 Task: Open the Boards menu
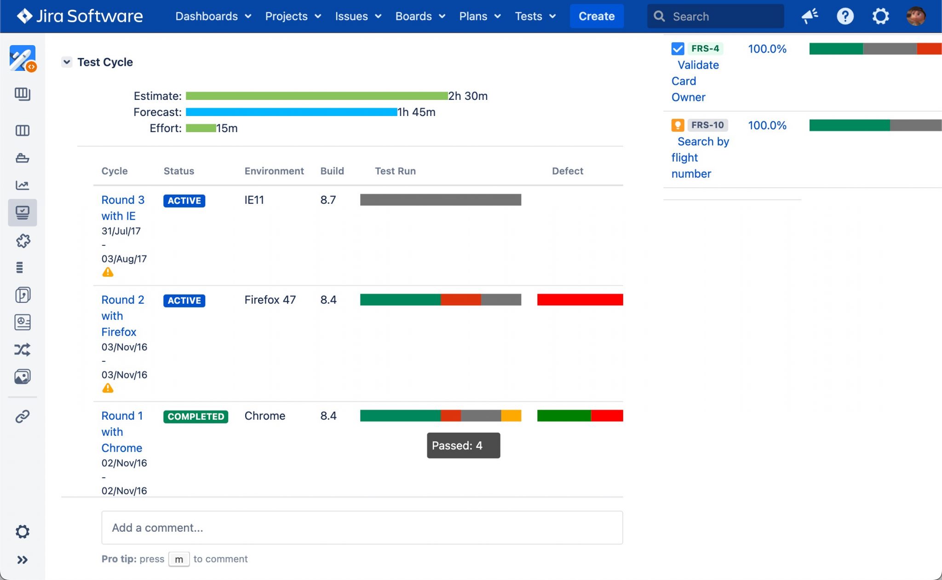point(420,16)
